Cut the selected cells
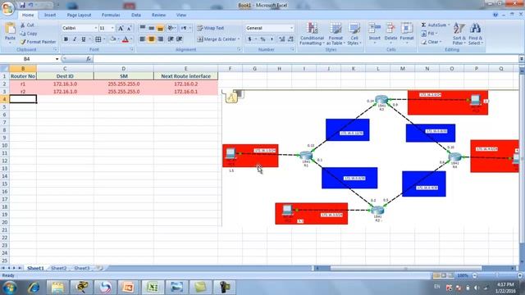 tap(27, 25)
